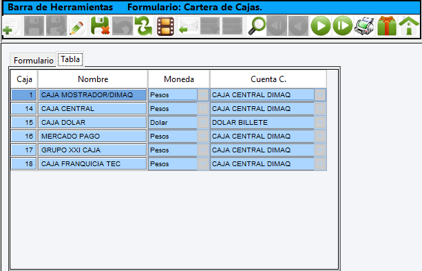Select the CAJA FRANQUICIA TEC name cell
The width and height of the screenshot is (422, 271).
coord(92,163)
